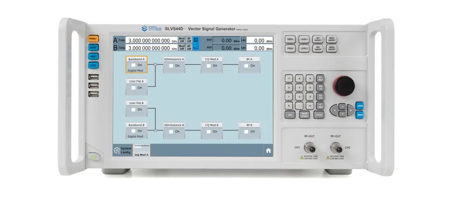Tap keypad digit 7

289,78
